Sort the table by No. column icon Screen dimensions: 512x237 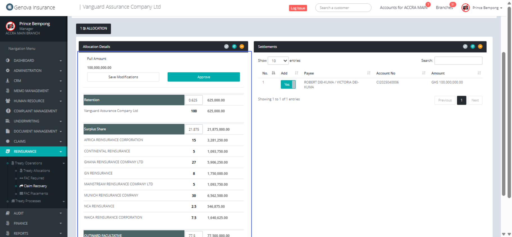(273, 73)
